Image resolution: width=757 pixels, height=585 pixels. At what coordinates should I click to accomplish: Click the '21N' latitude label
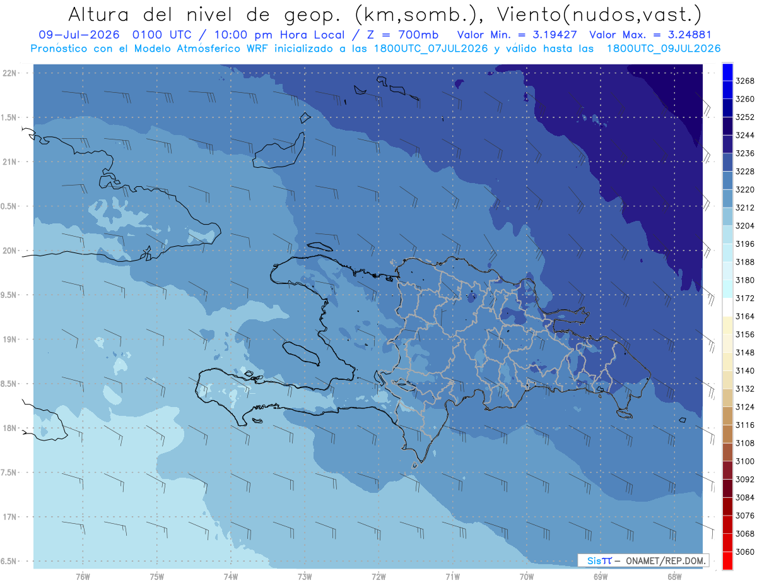click(x=10, y=162)
